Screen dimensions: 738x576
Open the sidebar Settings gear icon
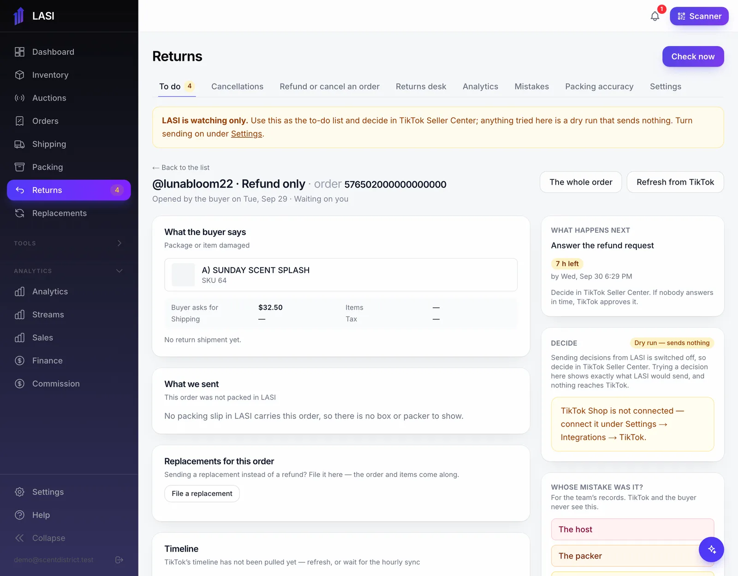click(x=19, y=492)
